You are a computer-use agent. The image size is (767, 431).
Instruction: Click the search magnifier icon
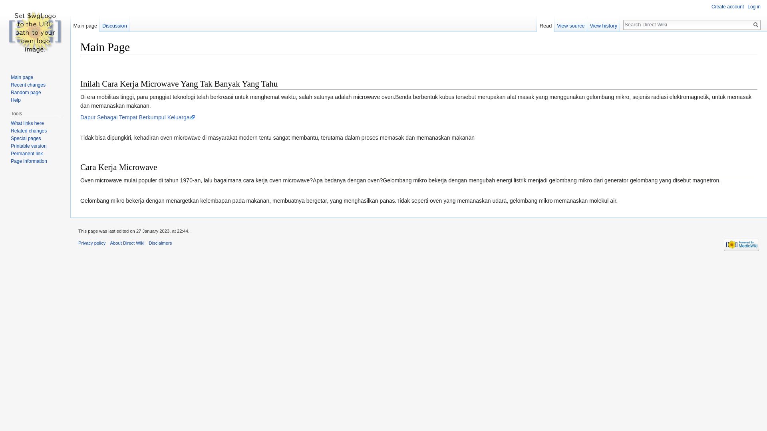(x=755, y=25)
